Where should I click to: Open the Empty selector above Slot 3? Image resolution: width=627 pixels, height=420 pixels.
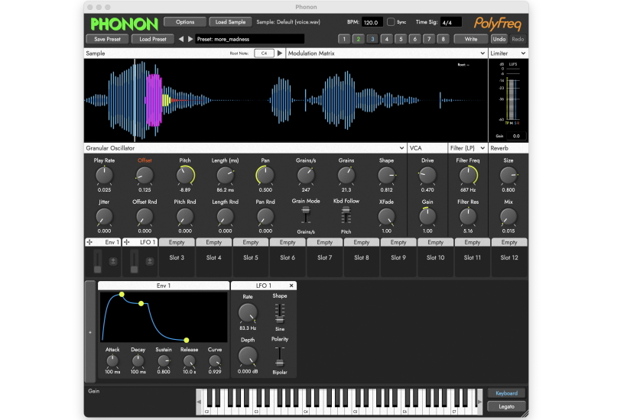177,242
